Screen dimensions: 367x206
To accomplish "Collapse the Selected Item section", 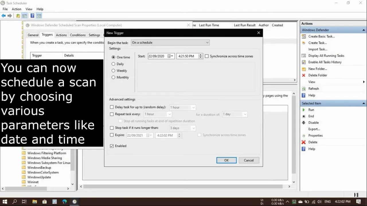I will pyautogui.click(x=364, y=103).
